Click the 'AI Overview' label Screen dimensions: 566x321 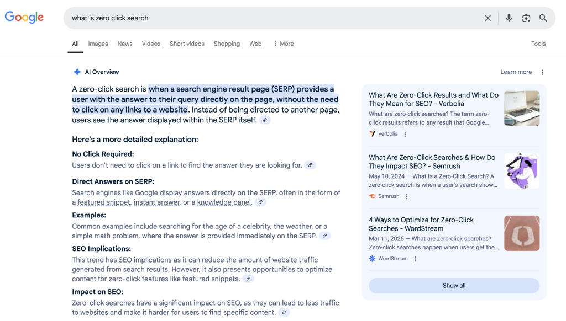102,72
